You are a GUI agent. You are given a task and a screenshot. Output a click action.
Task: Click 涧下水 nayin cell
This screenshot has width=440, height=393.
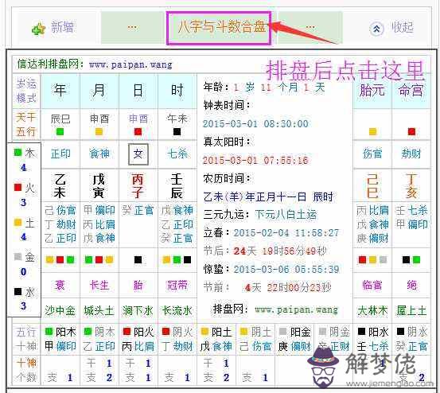[x=138, y=310]
